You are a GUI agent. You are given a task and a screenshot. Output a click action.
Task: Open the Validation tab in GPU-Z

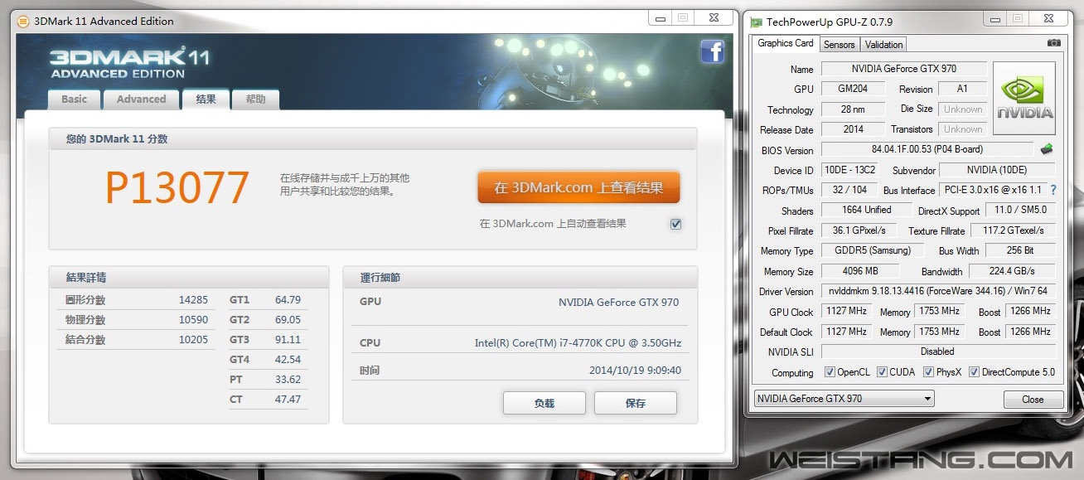[883, 45]
